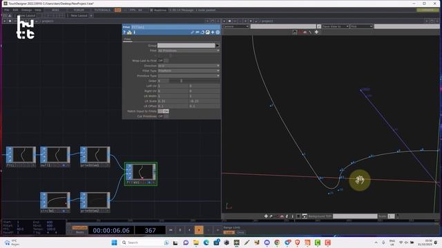Click the comment icon in Fillet parameter header

(x=198, y=32)
